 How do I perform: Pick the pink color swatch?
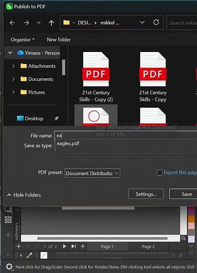[x=191, y=226]
